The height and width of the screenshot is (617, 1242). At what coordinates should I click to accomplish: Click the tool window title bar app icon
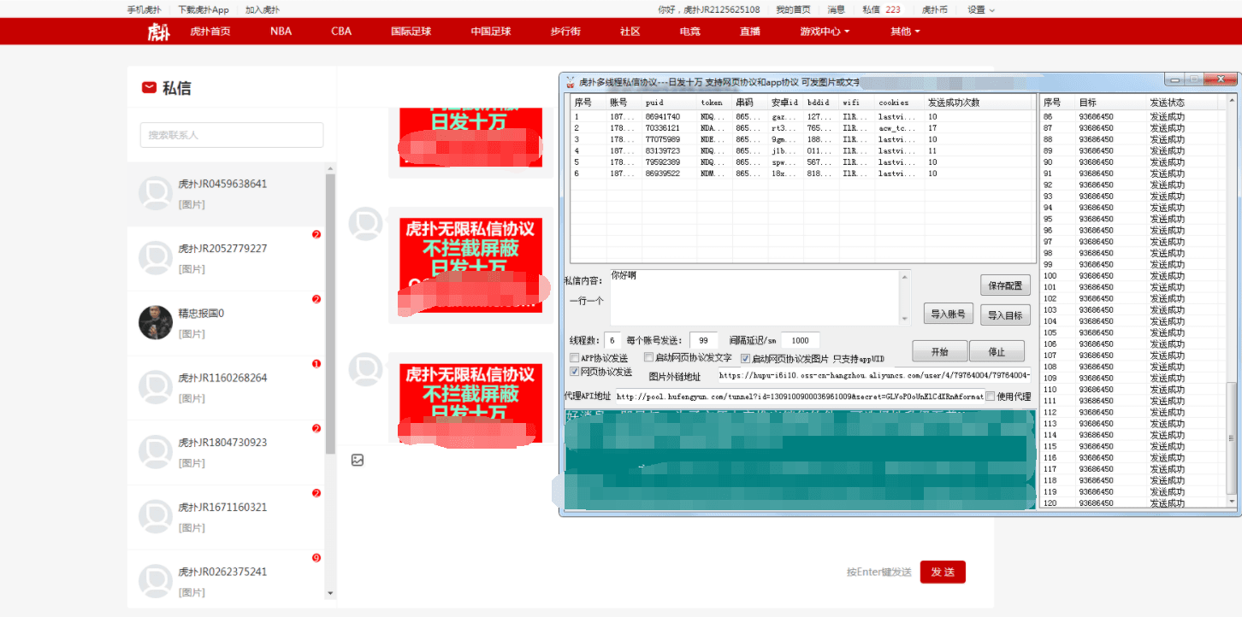(571, 82)
